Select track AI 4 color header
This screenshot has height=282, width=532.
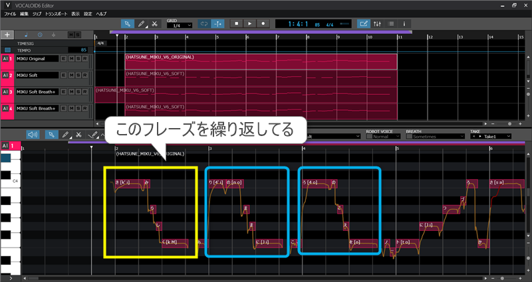(7, 111)
